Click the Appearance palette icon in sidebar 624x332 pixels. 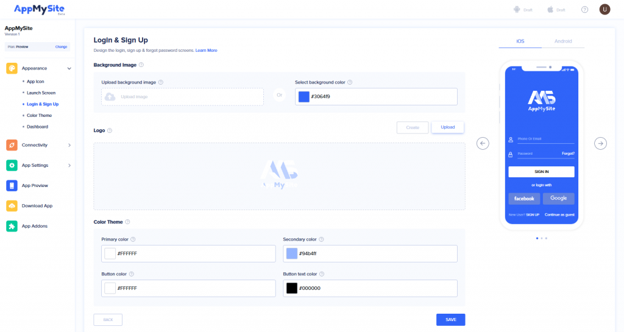(x=12, y=68)
